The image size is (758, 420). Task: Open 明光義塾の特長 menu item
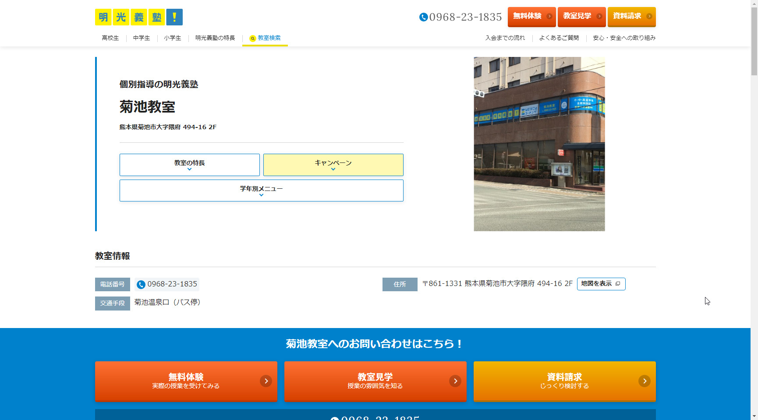point(215,38)
